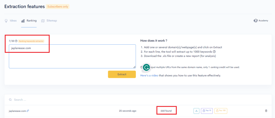Click the japlanease.com result row text
275x118 pixels.
[x=17, y=111]
